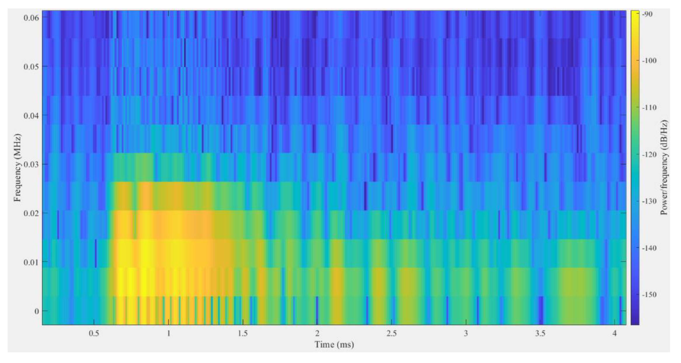Click the -140 colorbar tick label

(x=649, y=248)
